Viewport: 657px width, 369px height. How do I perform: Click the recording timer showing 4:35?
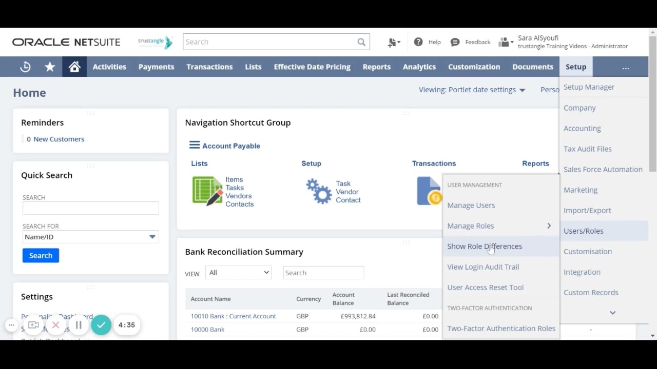tap(127, 325)
